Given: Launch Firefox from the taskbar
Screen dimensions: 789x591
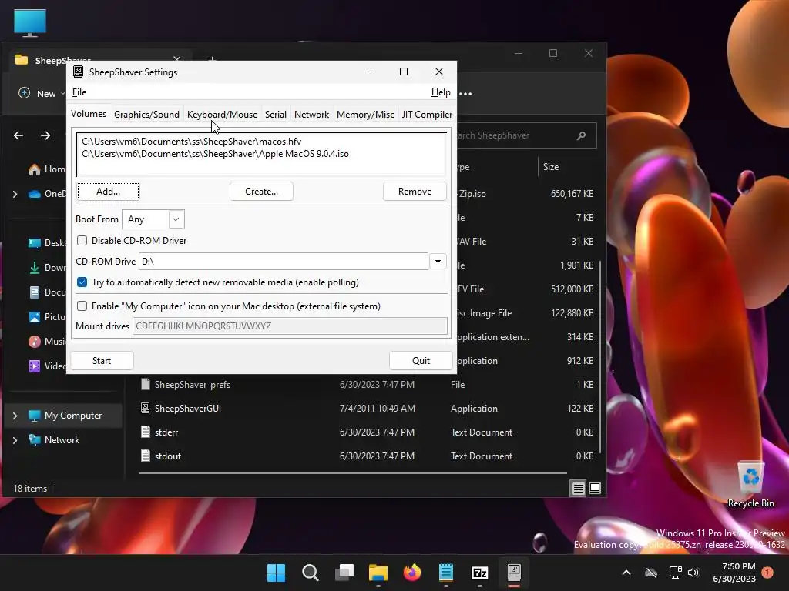Looking at the screenshot, I should click(x=412, y=573).
